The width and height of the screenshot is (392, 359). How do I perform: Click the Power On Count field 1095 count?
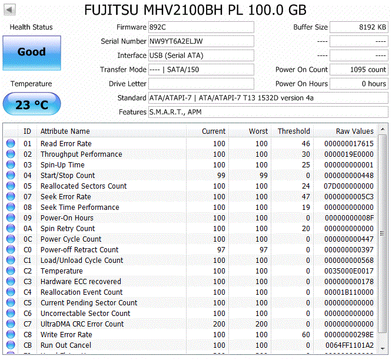(x=359, y=70)
